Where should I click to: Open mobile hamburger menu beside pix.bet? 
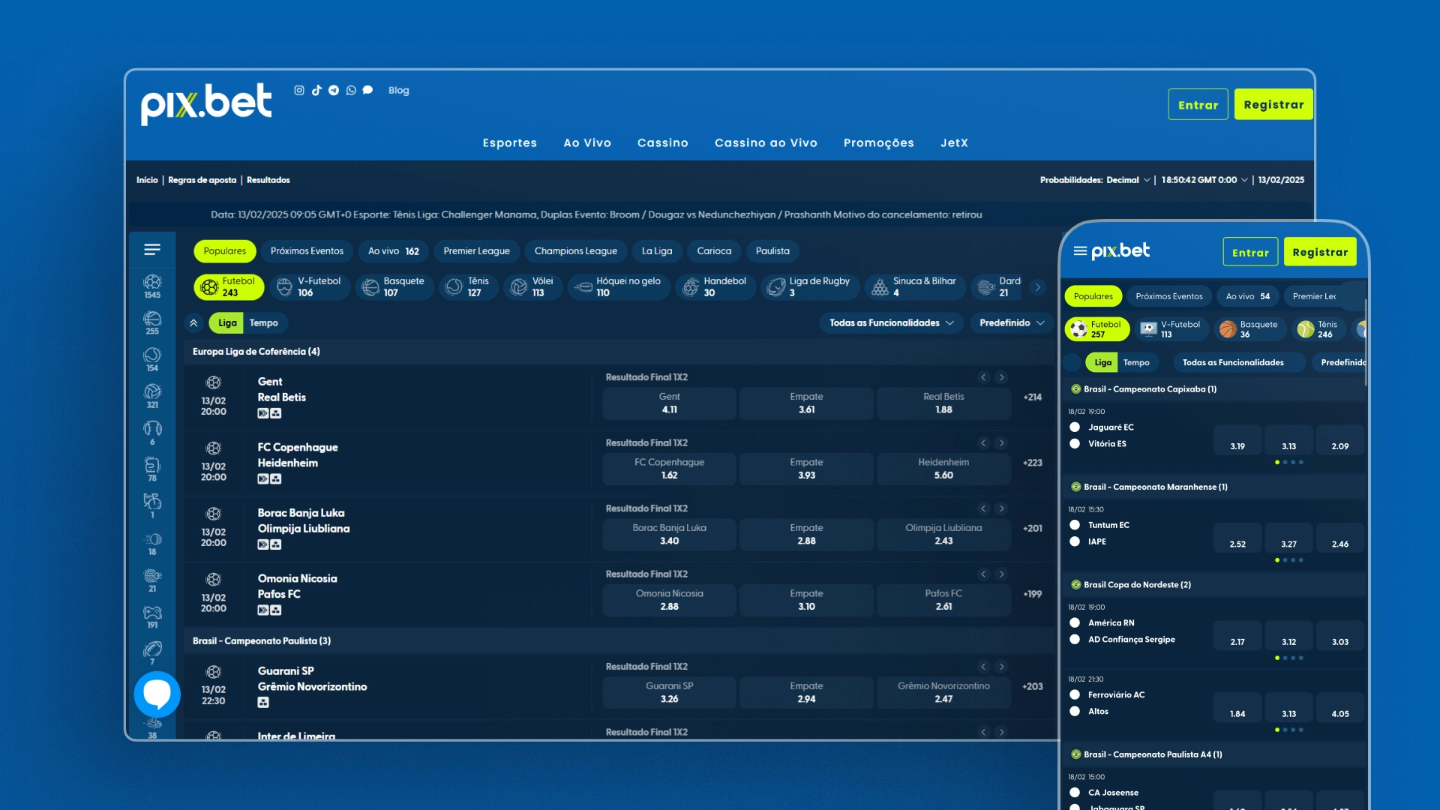tap(1080, 251)
